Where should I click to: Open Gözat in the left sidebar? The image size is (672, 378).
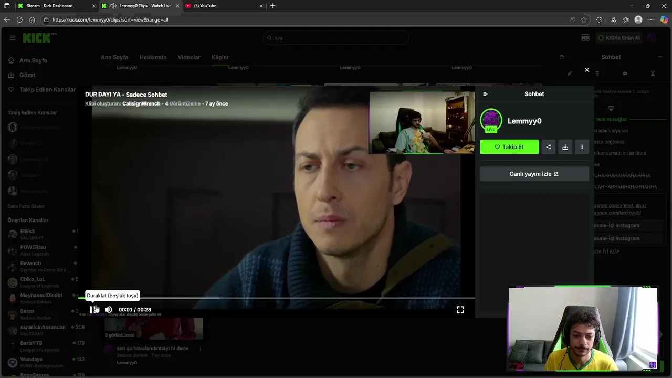point(27,75)
